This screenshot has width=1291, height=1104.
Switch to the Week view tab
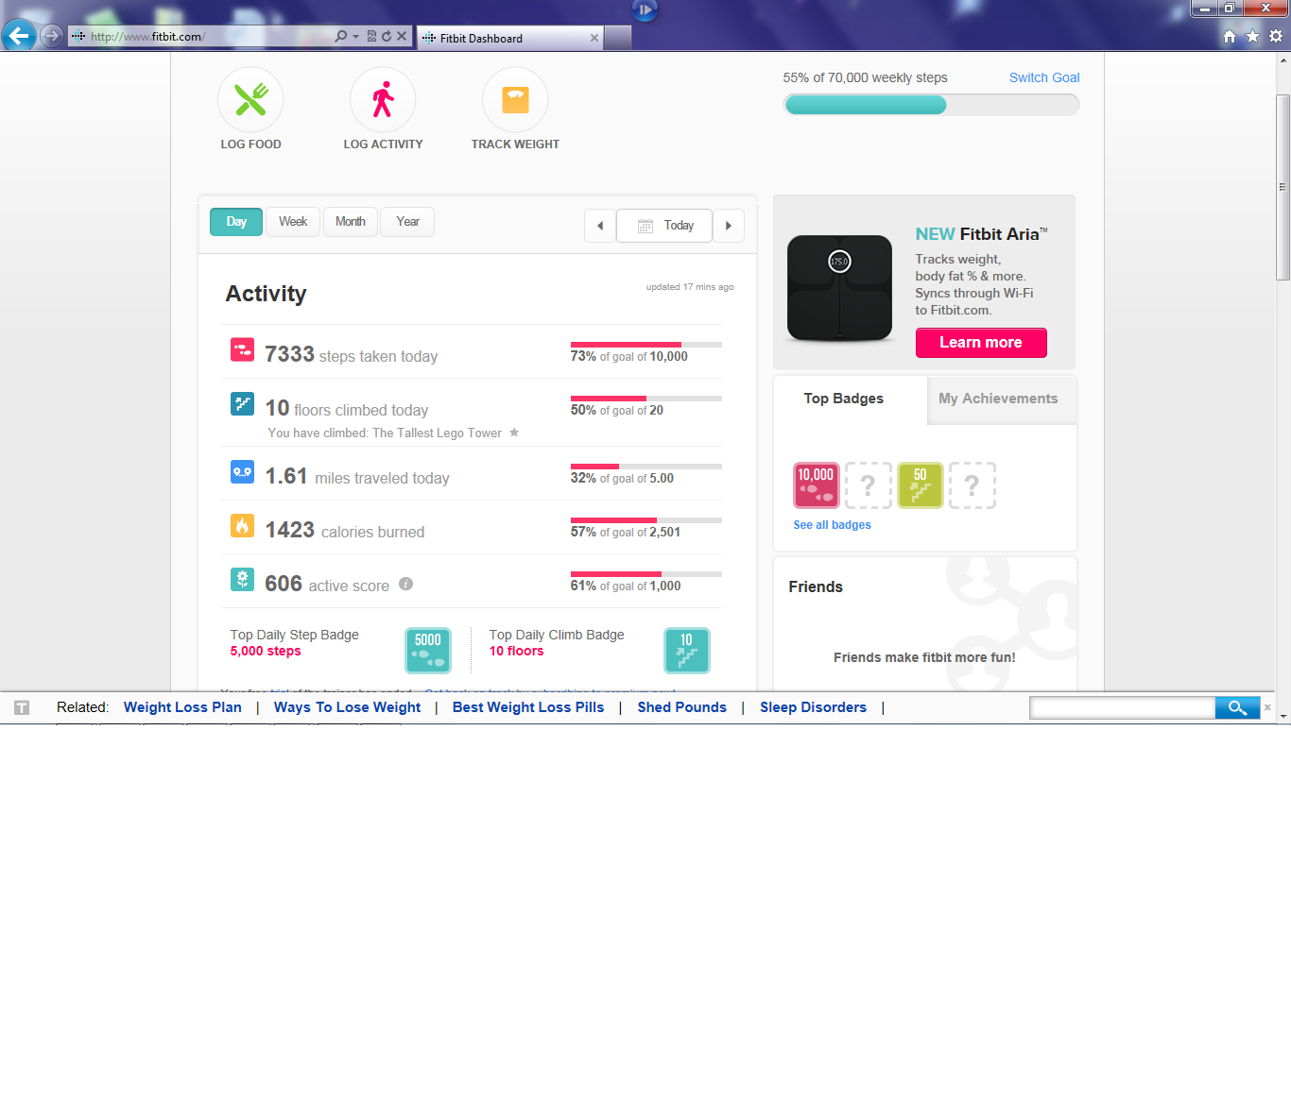pos(293,222)
